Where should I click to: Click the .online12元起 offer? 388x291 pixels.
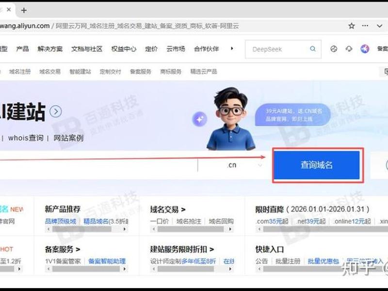pyautogui.click(x=352, y=221)
